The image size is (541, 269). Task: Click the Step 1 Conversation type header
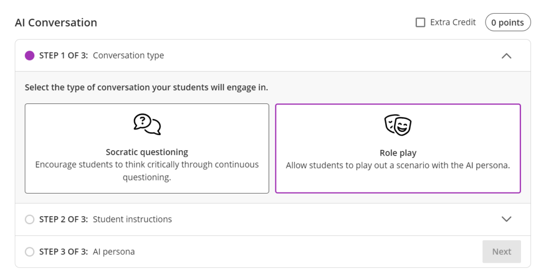tap(273, 55)
